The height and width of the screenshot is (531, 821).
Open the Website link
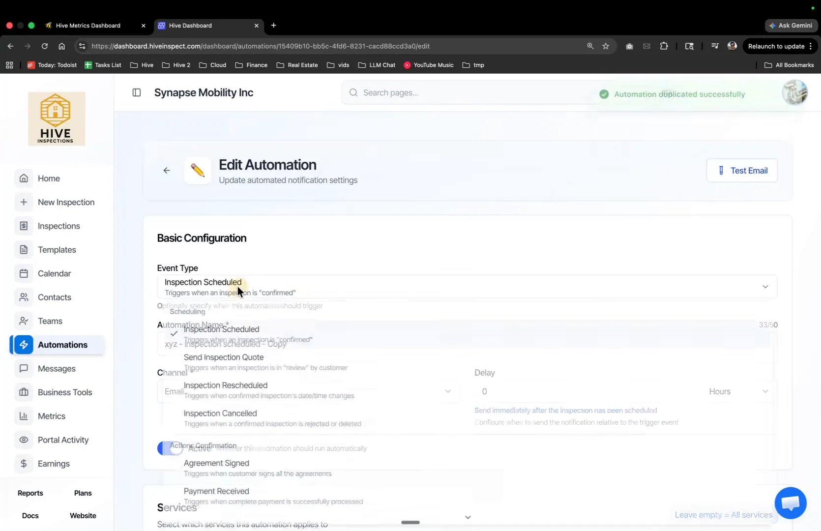83,516
